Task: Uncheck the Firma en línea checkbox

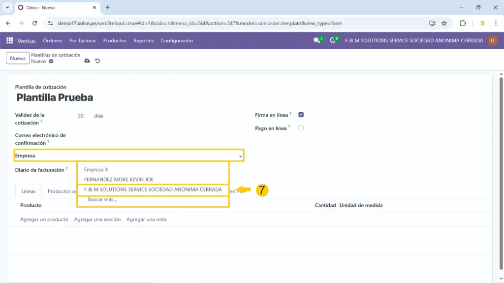Action: tap(301, 115)
